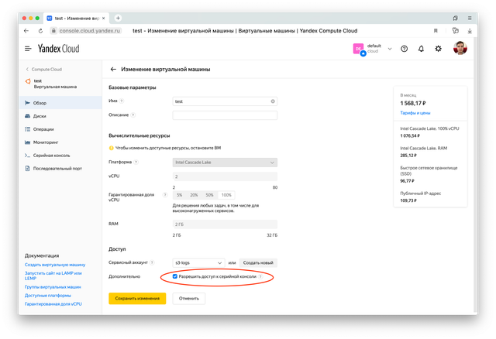Select the 100% guaranteed vCPU share
The width and height of the screenshot is (496, 339).
pyautogui.click(x=226, y=195)
